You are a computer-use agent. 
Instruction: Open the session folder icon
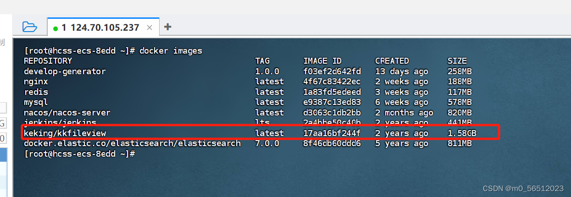tap(30, 27)
